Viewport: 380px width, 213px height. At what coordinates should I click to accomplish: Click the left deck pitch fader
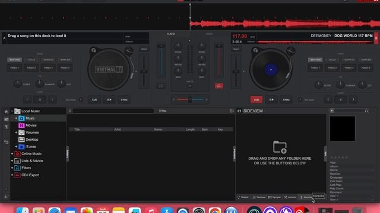tap(144, 72)
